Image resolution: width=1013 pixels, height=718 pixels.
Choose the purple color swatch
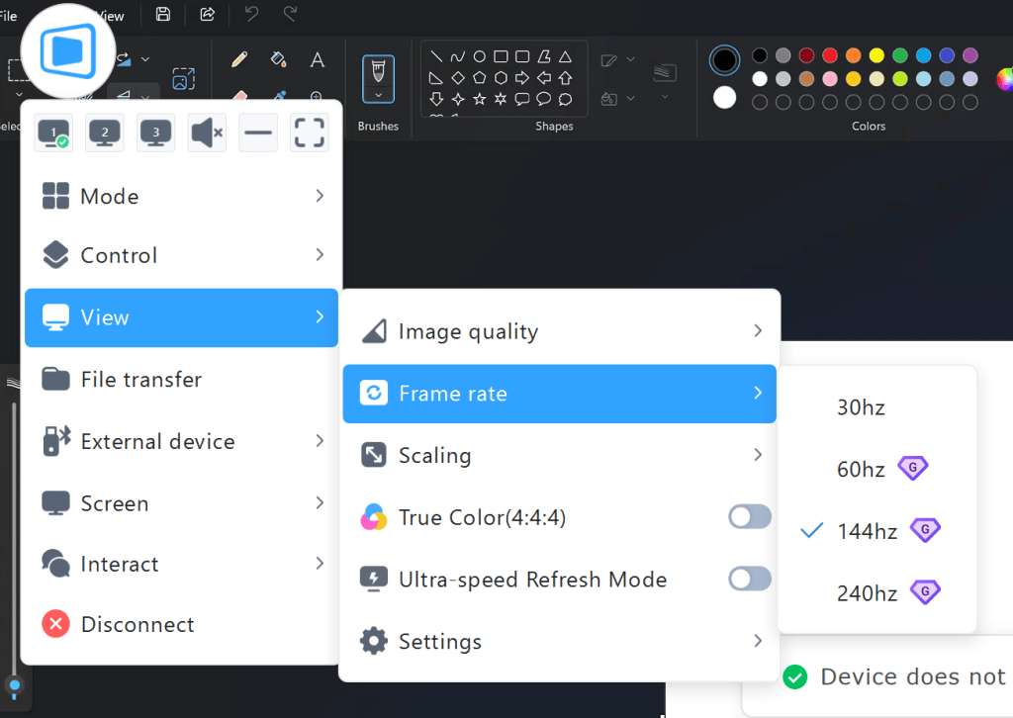(x=970, y=55)
